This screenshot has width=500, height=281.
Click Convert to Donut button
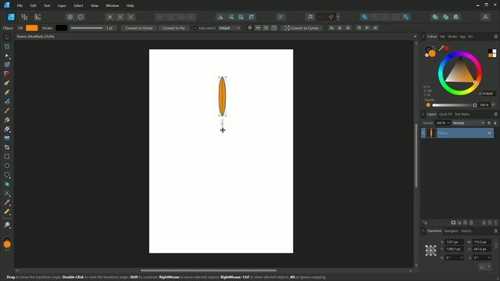139,28
